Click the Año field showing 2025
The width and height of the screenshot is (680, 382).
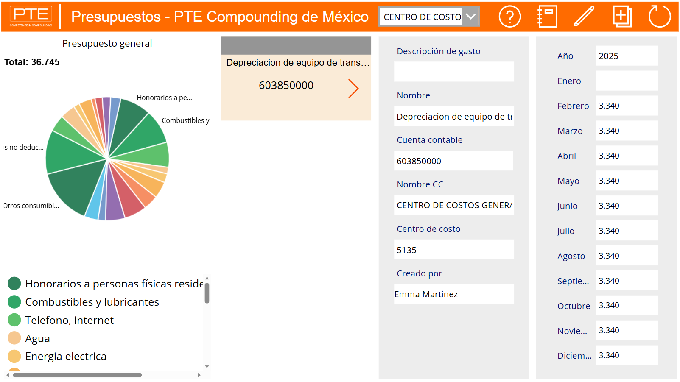click(627, 56)
